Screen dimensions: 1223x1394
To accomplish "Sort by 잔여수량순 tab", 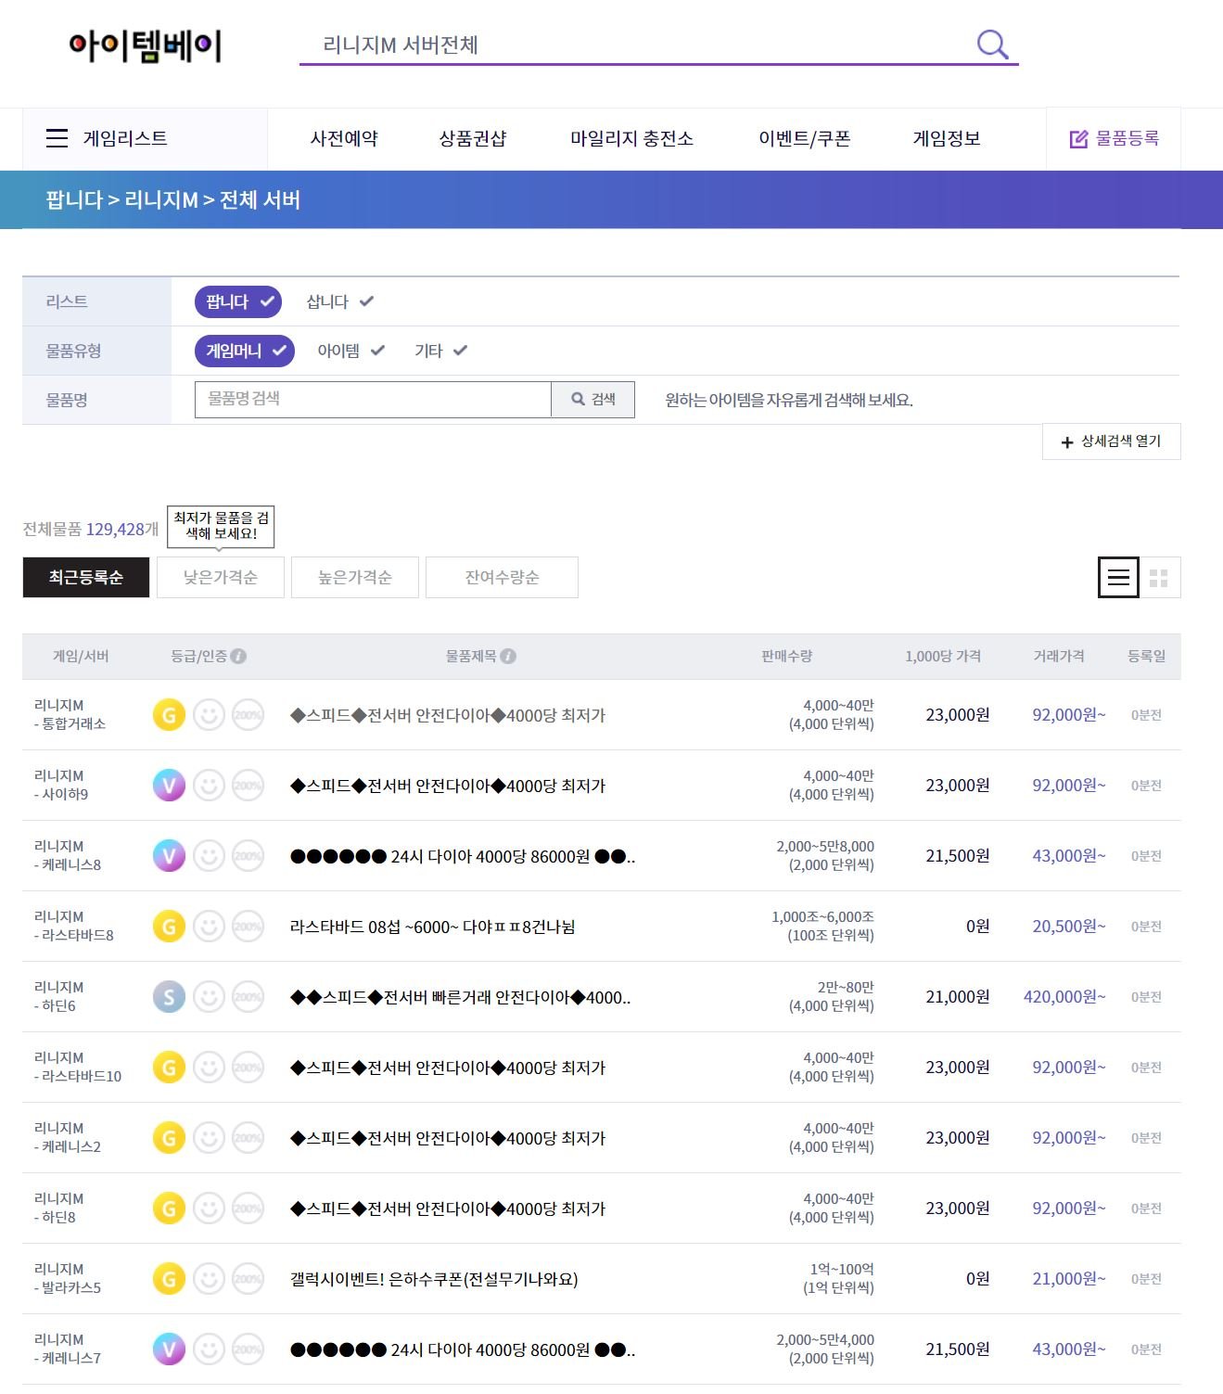I will (x=502, y=577).
